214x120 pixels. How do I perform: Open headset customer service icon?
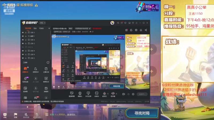(118, 23)
